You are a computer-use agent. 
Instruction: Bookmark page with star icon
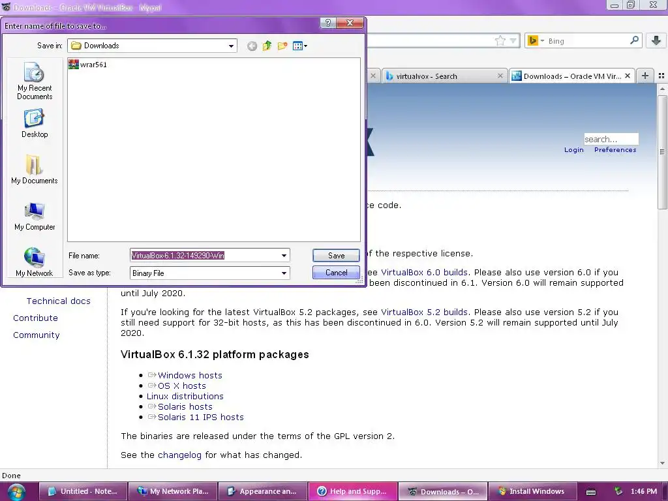pos(500,41)
